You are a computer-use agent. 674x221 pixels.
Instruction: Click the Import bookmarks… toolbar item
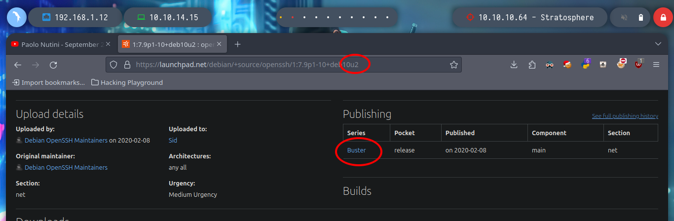(x=48, y=82)
